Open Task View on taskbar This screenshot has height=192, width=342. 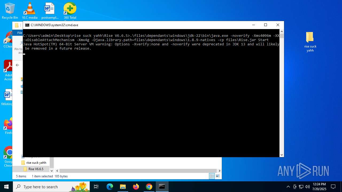click(96, 187)
